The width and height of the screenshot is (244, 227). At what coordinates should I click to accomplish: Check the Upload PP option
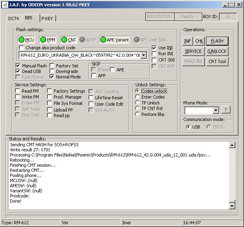pos(49,110)
